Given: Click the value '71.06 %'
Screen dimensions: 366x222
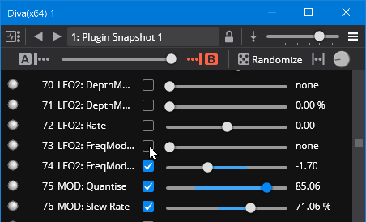Looking at the screenshot, I should click(x=313, y=207).
